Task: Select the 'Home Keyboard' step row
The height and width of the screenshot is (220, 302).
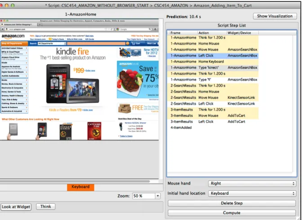Action: pos(213,62)
